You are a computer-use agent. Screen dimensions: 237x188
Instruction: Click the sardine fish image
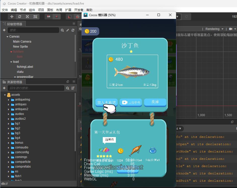click(132, 72)
